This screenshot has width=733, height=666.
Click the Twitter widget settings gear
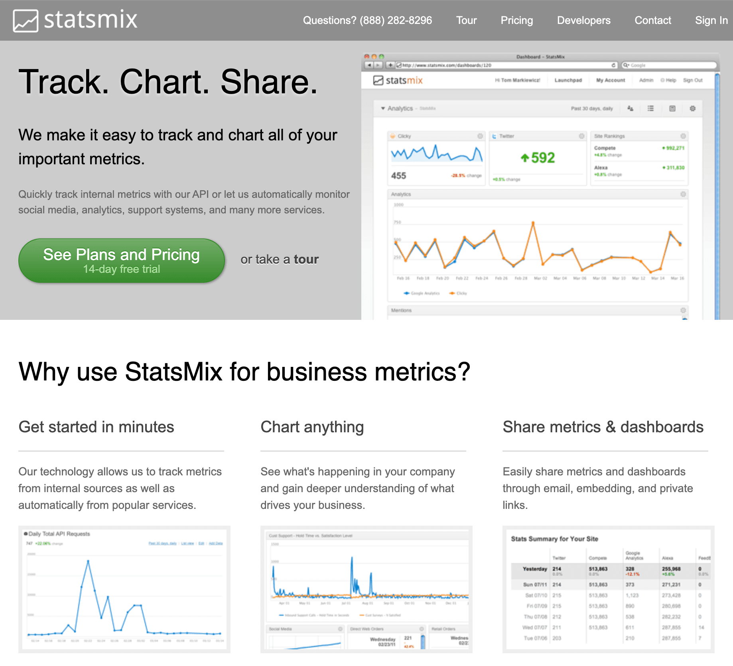582,136
